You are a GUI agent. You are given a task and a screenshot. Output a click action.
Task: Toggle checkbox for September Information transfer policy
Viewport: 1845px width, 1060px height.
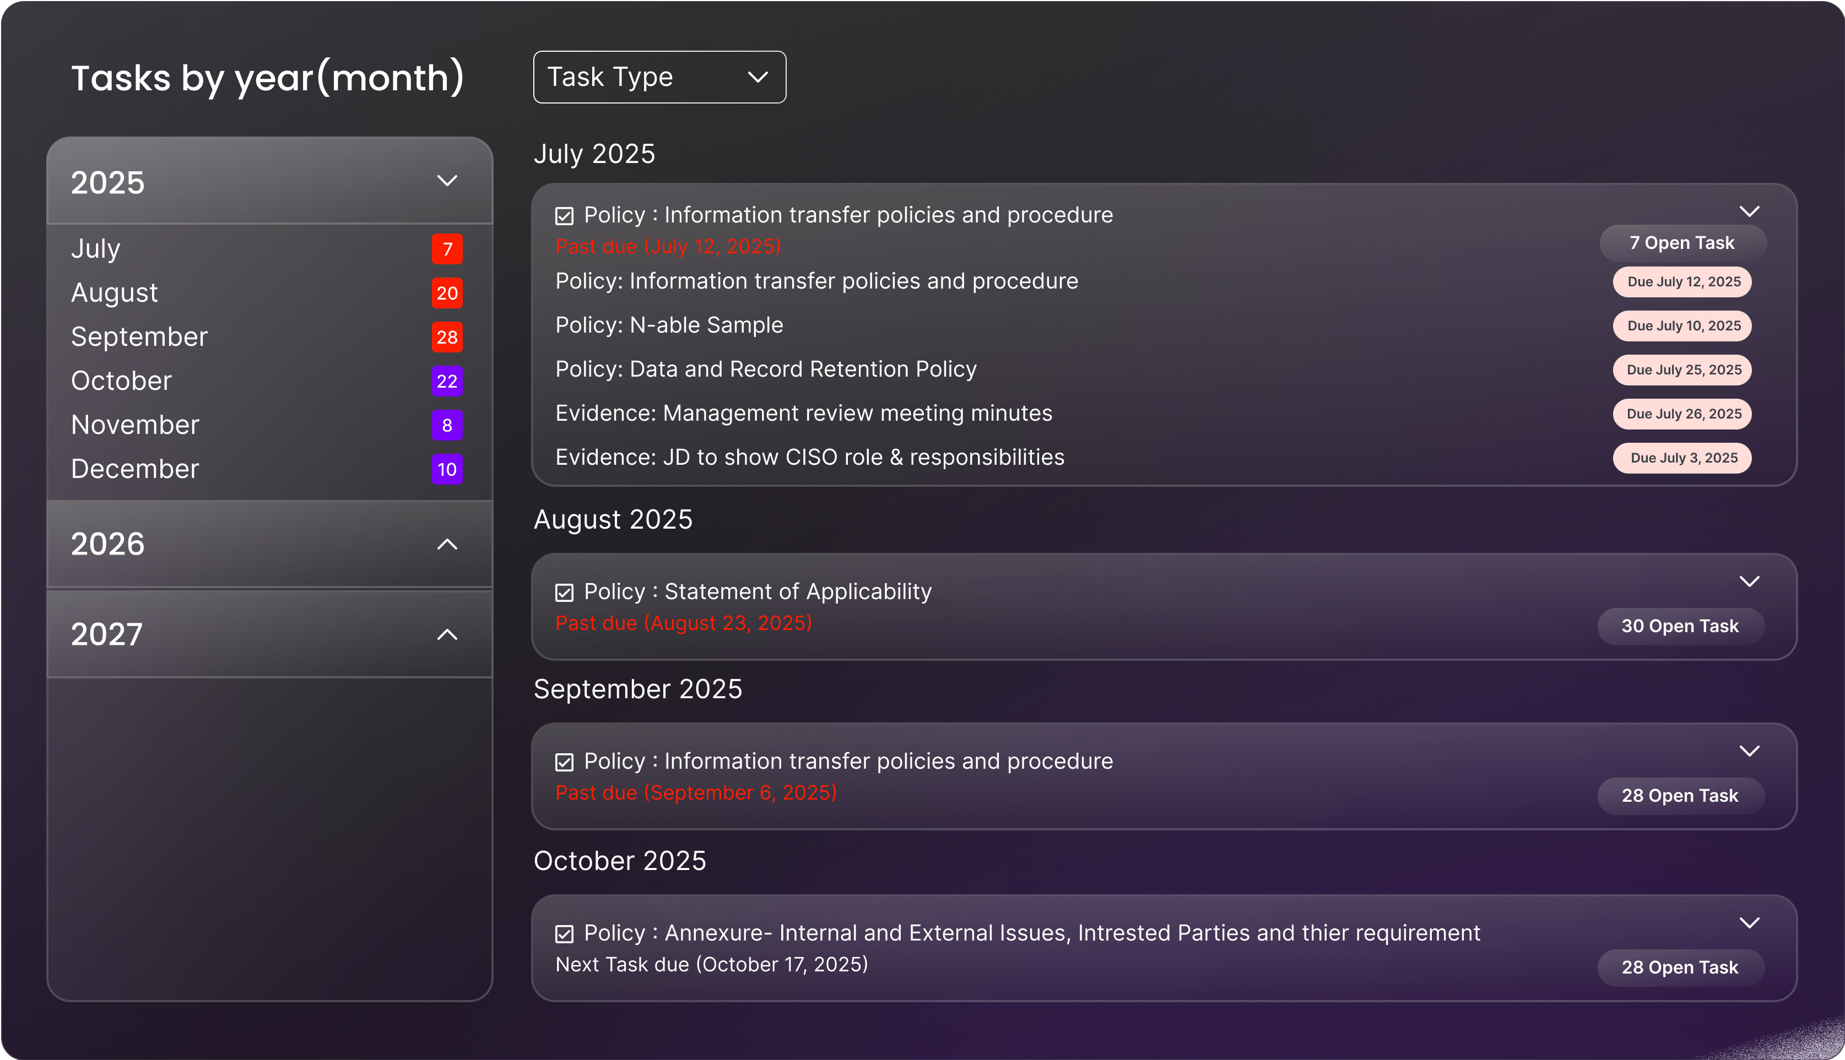565,762
